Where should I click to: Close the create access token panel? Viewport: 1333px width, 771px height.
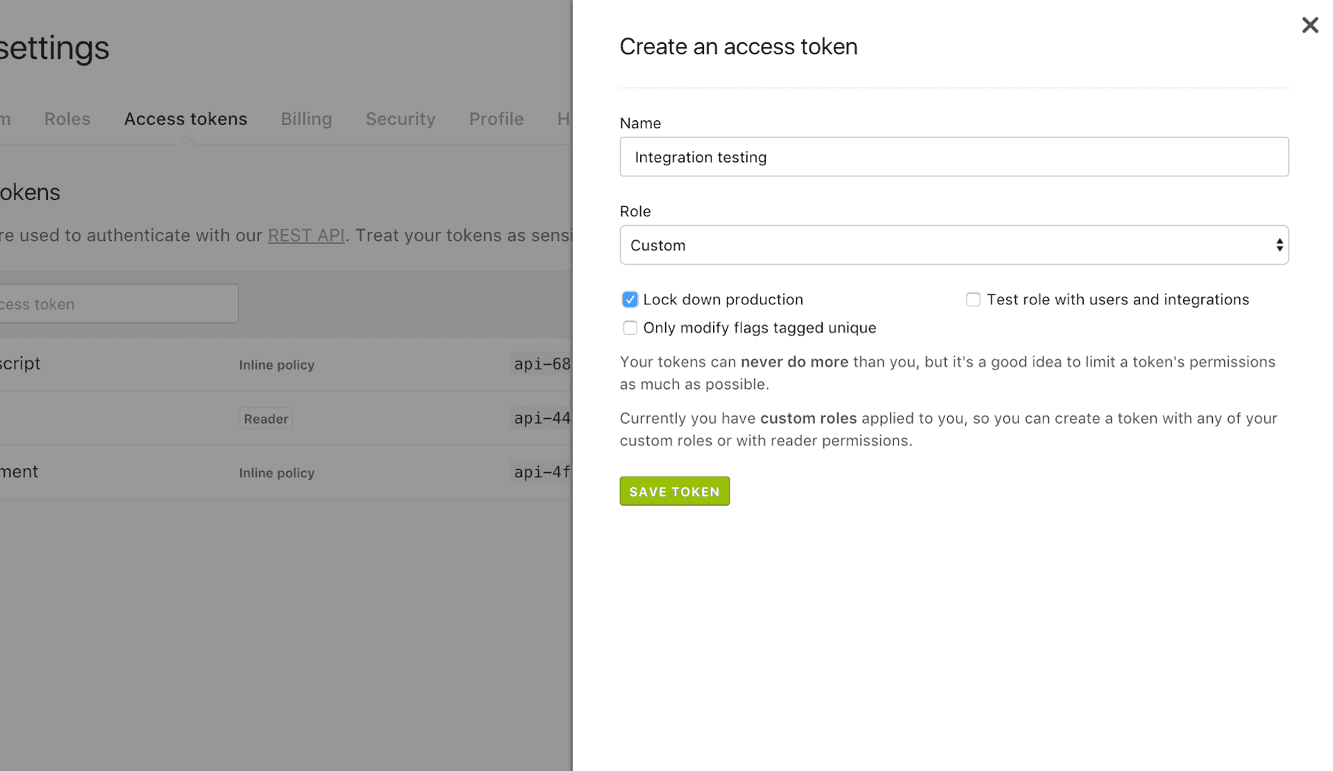[1309, 26]
